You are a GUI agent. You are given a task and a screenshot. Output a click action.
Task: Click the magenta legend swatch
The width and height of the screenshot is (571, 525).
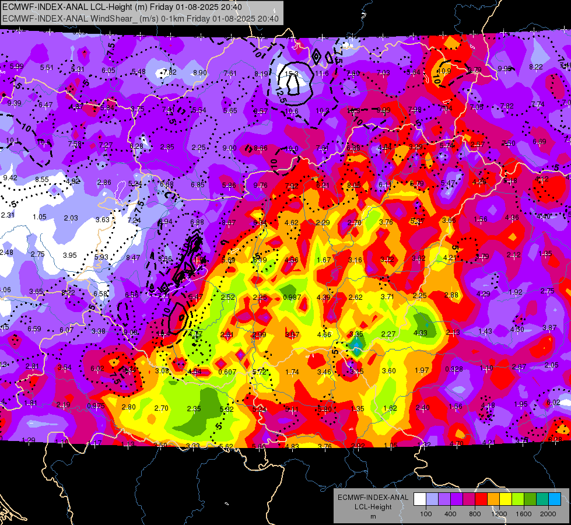469,499
